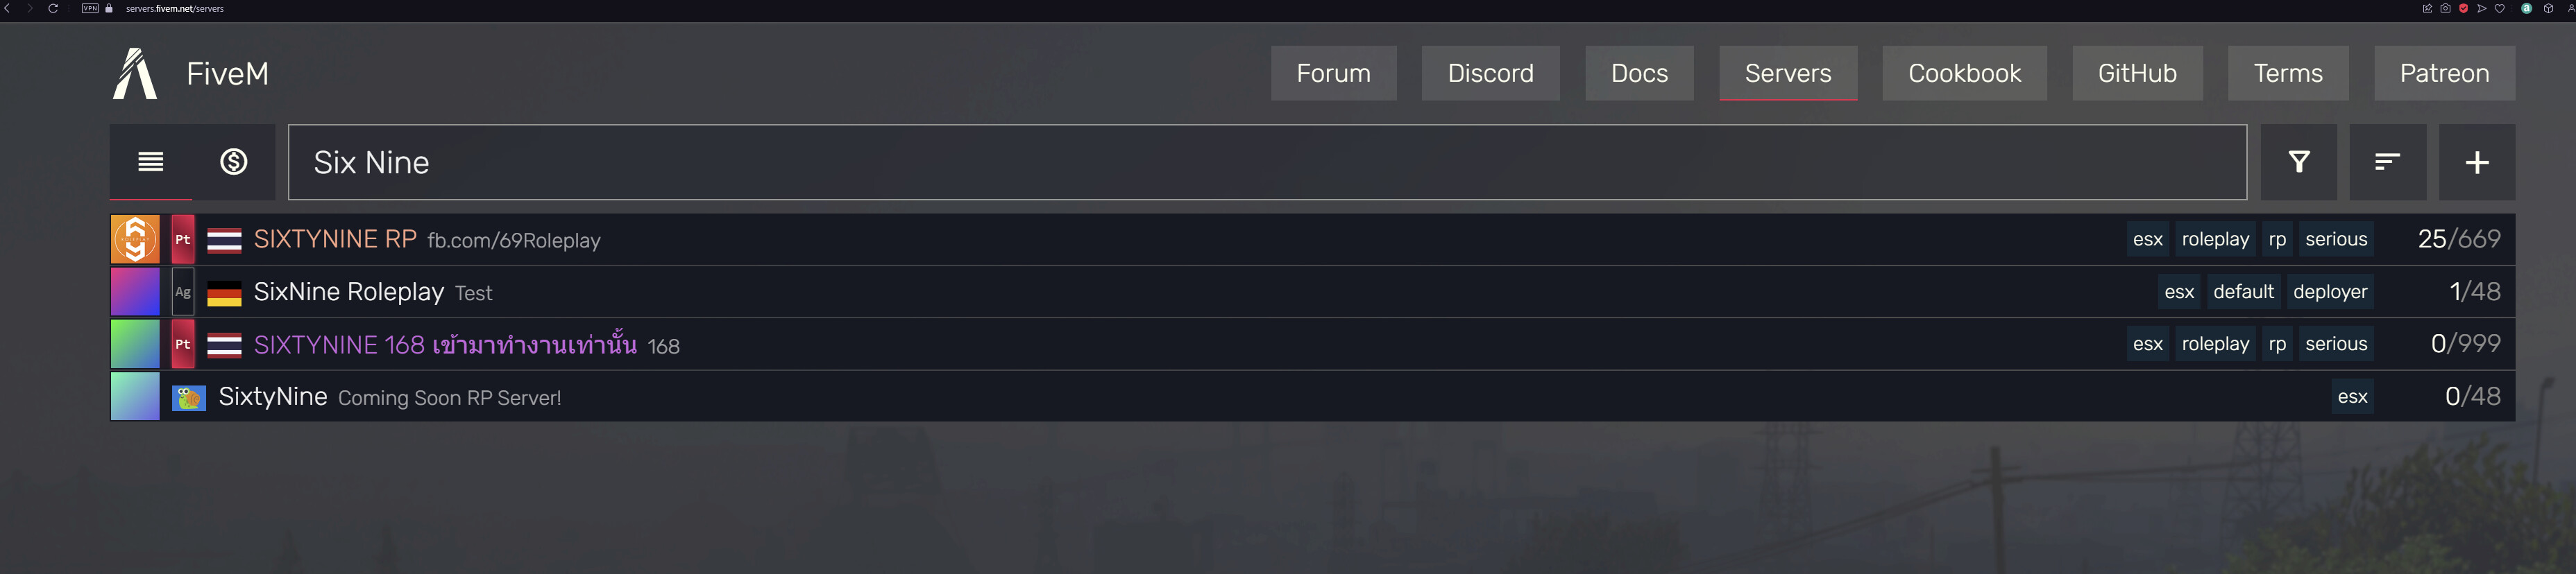Click the Thai flag on SIXTYNINE RP row
The image size is (2576, 574).
[x=224, y=238]
